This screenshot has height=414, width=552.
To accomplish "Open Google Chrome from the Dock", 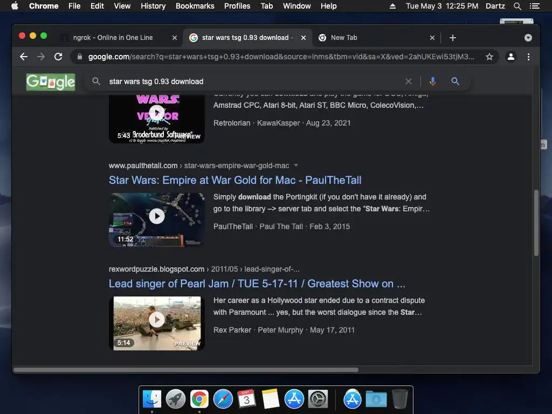I will click(199, 399).
